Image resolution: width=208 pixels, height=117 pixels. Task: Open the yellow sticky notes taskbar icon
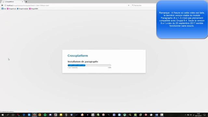click(x=61, y=115)
